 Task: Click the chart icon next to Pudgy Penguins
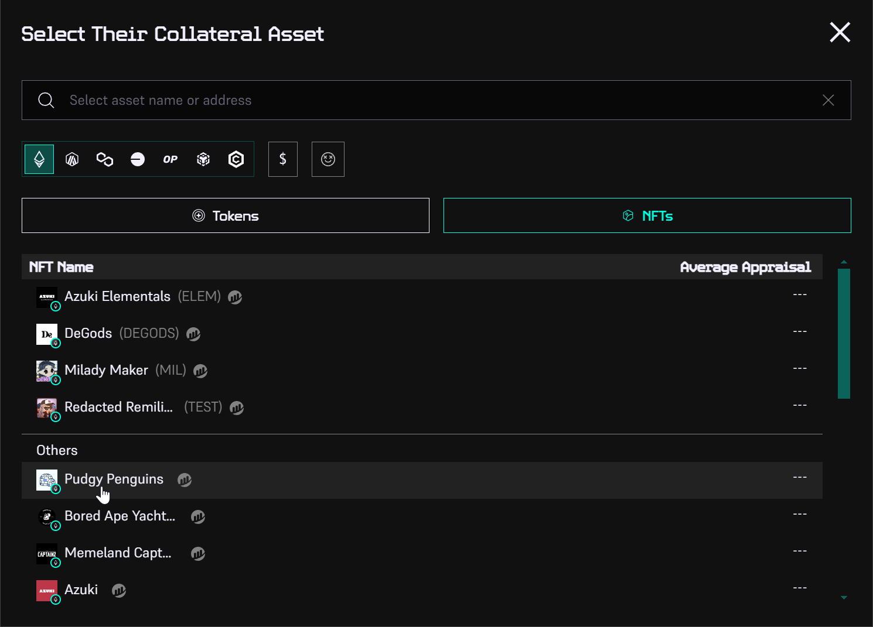185,480
